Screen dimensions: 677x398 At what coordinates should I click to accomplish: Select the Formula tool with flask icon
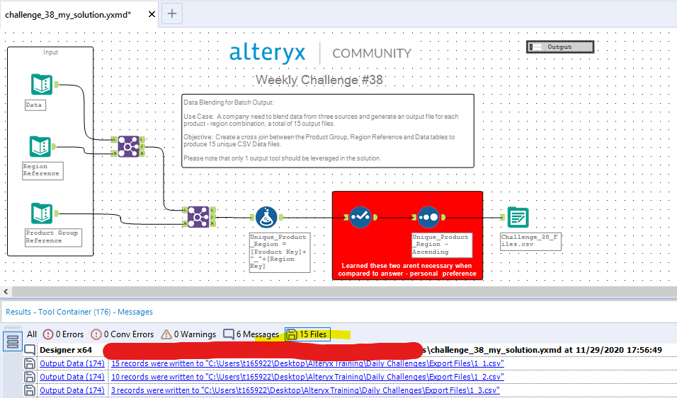click(266, 217)
